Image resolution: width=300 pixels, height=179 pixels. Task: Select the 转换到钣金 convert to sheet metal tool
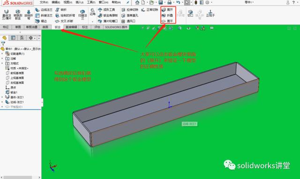(x=18, y=15)
